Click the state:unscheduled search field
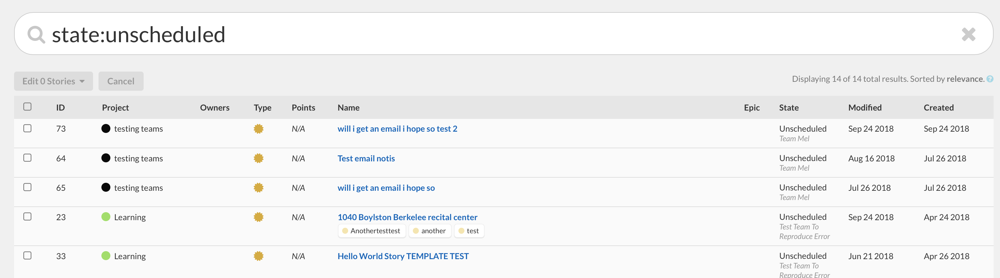Screen dimensions: 1000x278 pyautogui.click(x=466, y=35)
